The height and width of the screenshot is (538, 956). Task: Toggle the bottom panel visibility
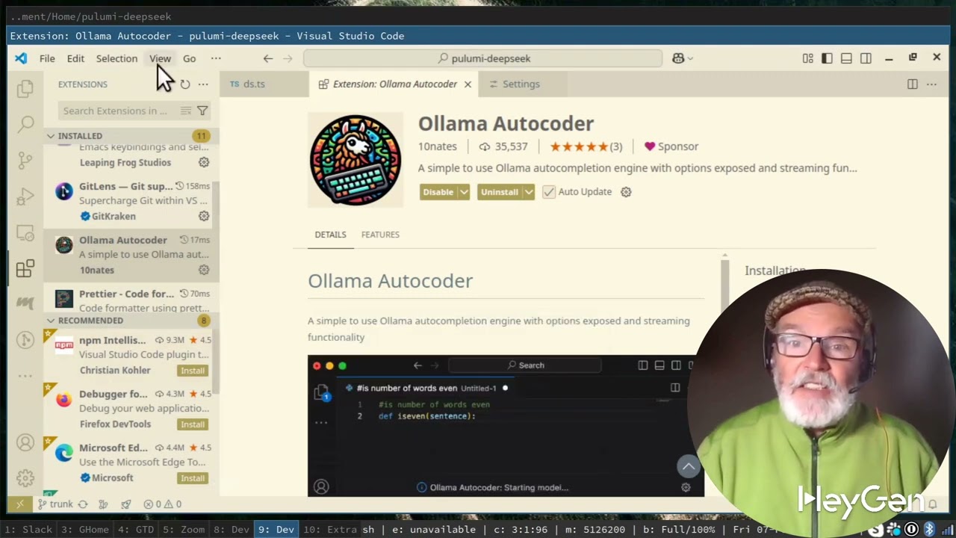point(846,58)
